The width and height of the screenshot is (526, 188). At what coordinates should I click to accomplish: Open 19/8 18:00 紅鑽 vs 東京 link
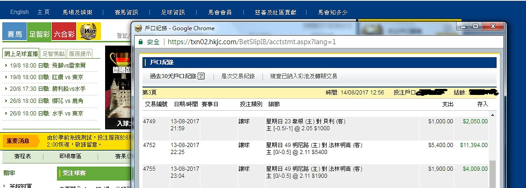[46, 77]
